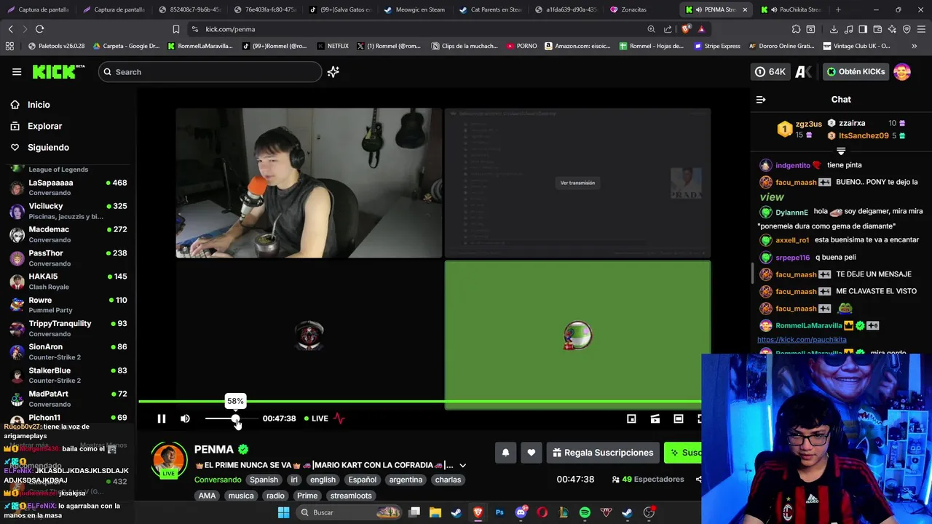This screenshot has height=524, width=932.
Task: Open Explorar in sidebar
Action: pos(44,126)
